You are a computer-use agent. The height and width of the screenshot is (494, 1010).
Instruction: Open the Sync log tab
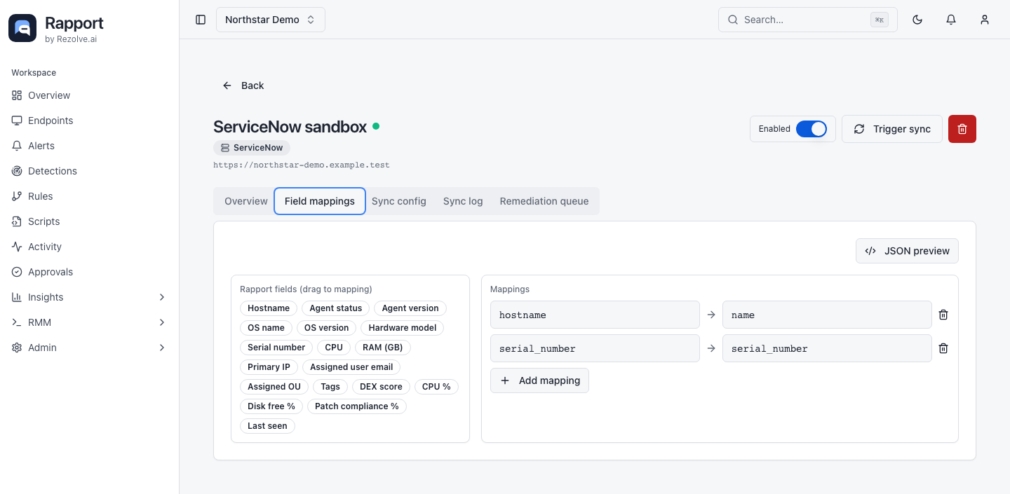point(463,201)
